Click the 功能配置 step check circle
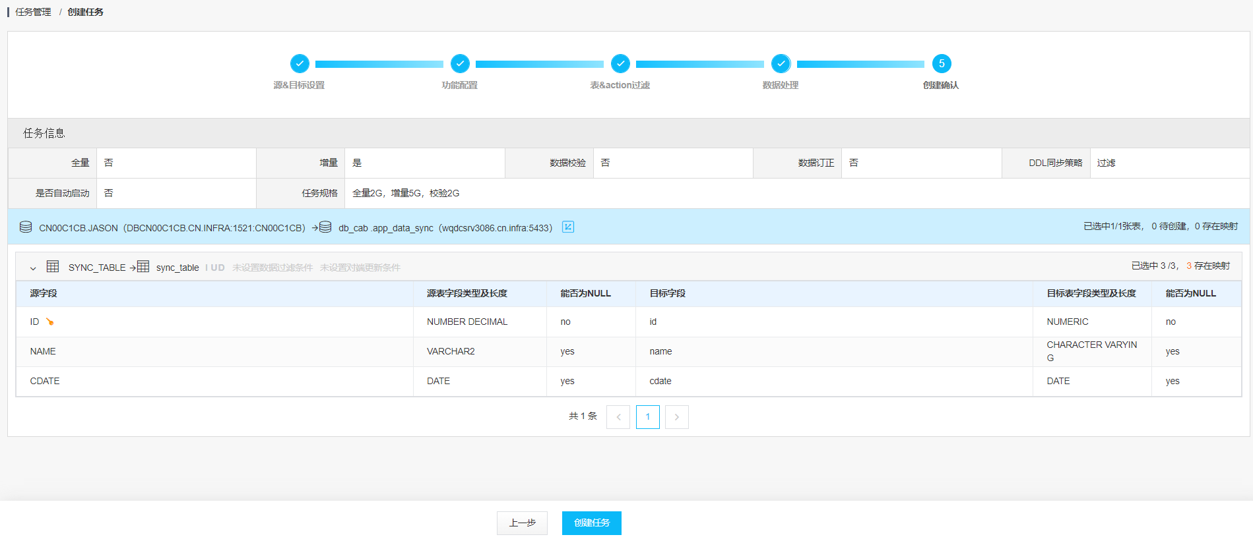The image size is (1253, 539). coord(460,64)
